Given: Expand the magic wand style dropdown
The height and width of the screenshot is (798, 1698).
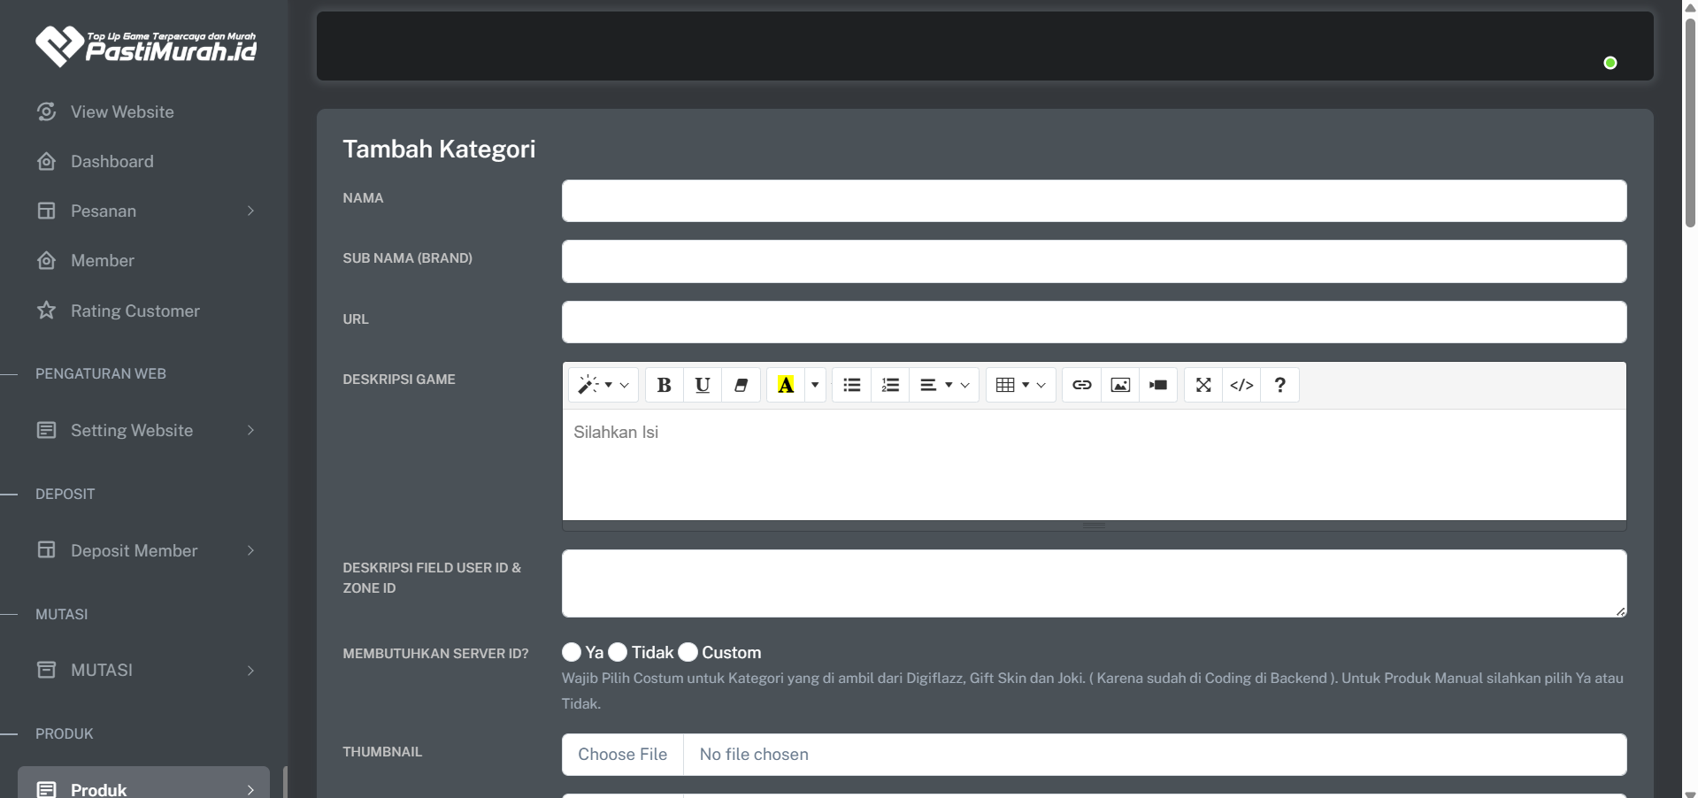Looking at the screenshot, I should point(603,385).
